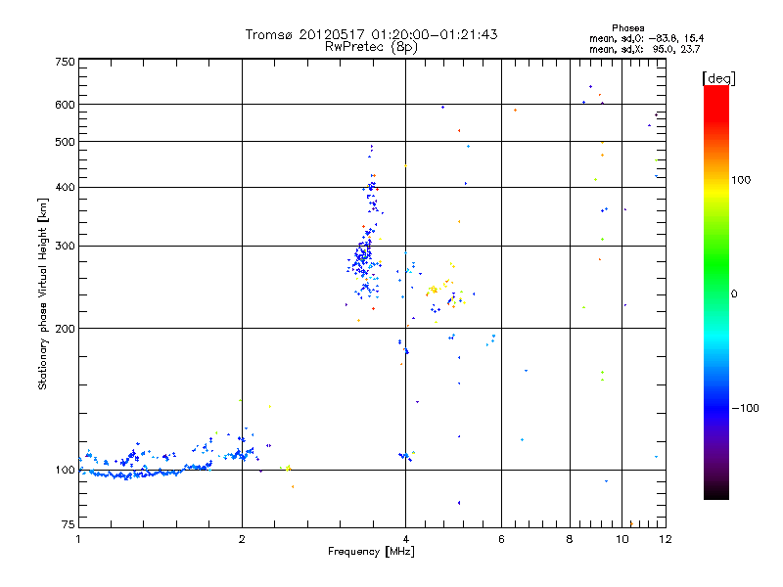783x587 pixels.
Task: Click the y-axis tick label '75'
Action: (69, 524)
